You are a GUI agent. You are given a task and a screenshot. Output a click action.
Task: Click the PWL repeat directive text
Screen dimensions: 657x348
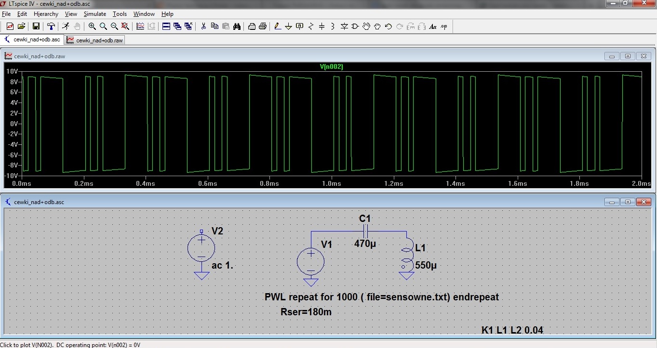pos(381,297)
